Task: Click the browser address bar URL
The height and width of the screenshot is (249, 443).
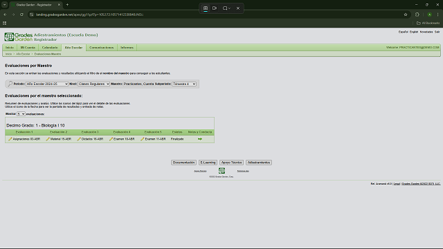Action: [x=89, y=15]
